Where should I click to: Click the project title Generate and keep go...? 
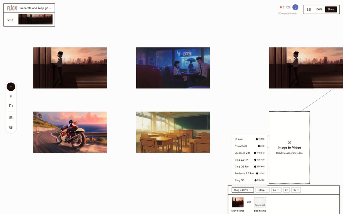35,8
